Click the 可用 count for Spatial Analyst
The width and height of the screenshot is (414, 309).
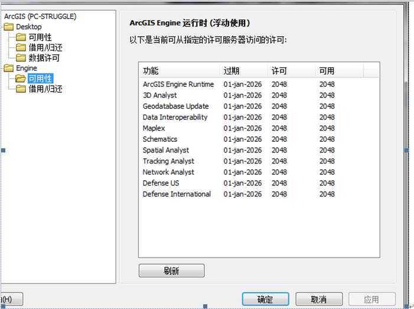tap(327, 150)
